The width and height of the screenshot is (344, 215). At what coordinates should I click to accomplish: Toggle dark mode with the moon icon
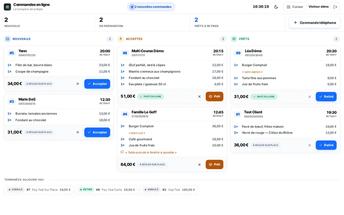pyautogui.click(x=276, y=7)
